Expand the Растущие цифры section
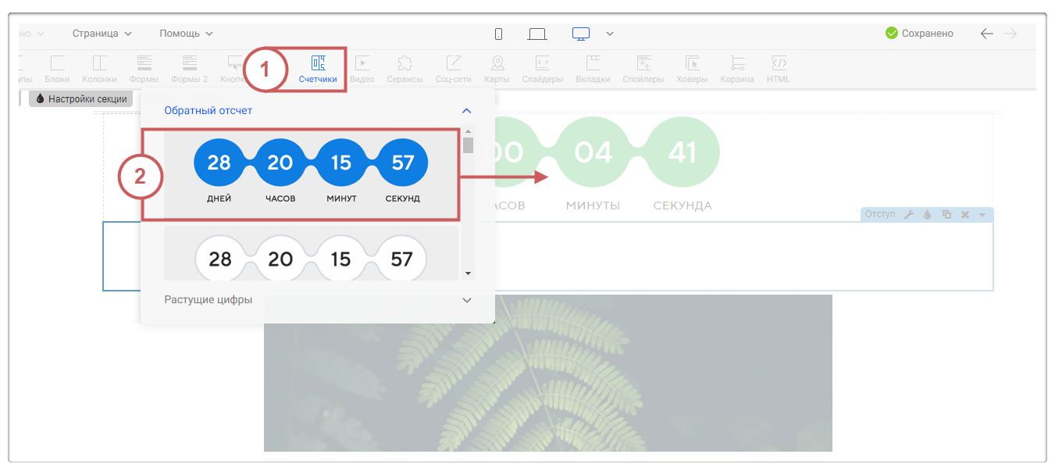Image resolution: width=1055 pixels, height=472 pixels. tap(466, 300)
